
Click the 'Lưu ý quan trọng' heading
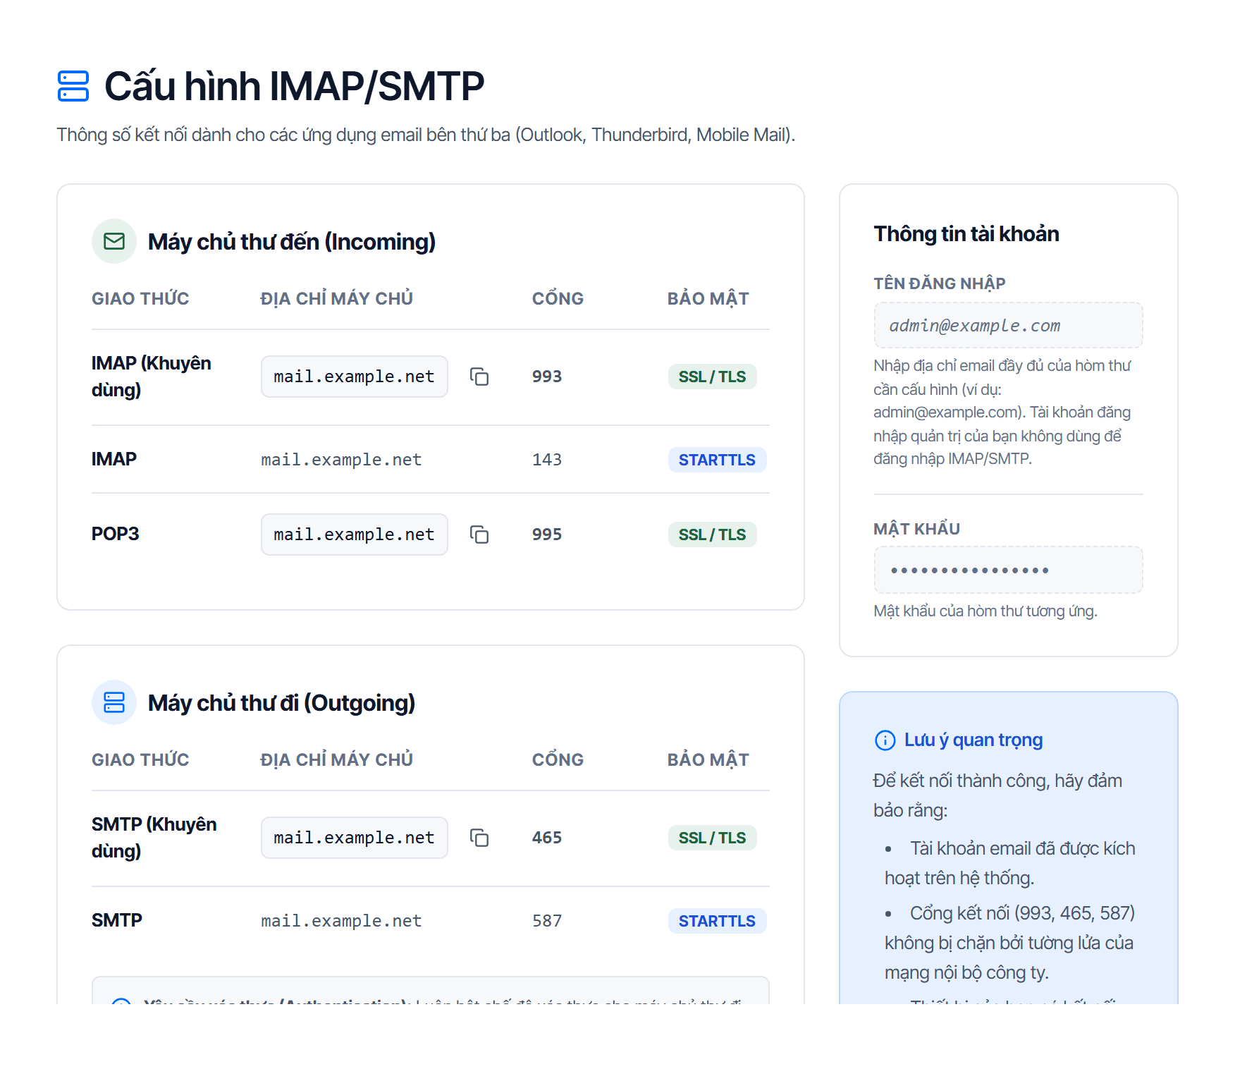point(973,740)
